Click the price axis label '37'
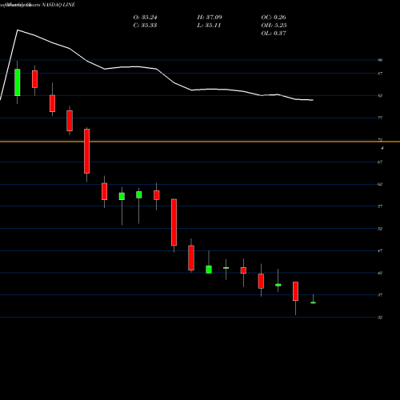 coord(380,295)
